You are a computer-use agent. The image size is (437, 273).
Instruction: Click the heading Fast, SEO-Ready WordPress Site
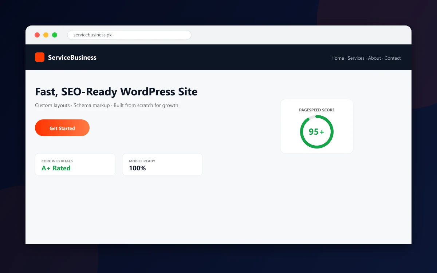click(116, 92)
